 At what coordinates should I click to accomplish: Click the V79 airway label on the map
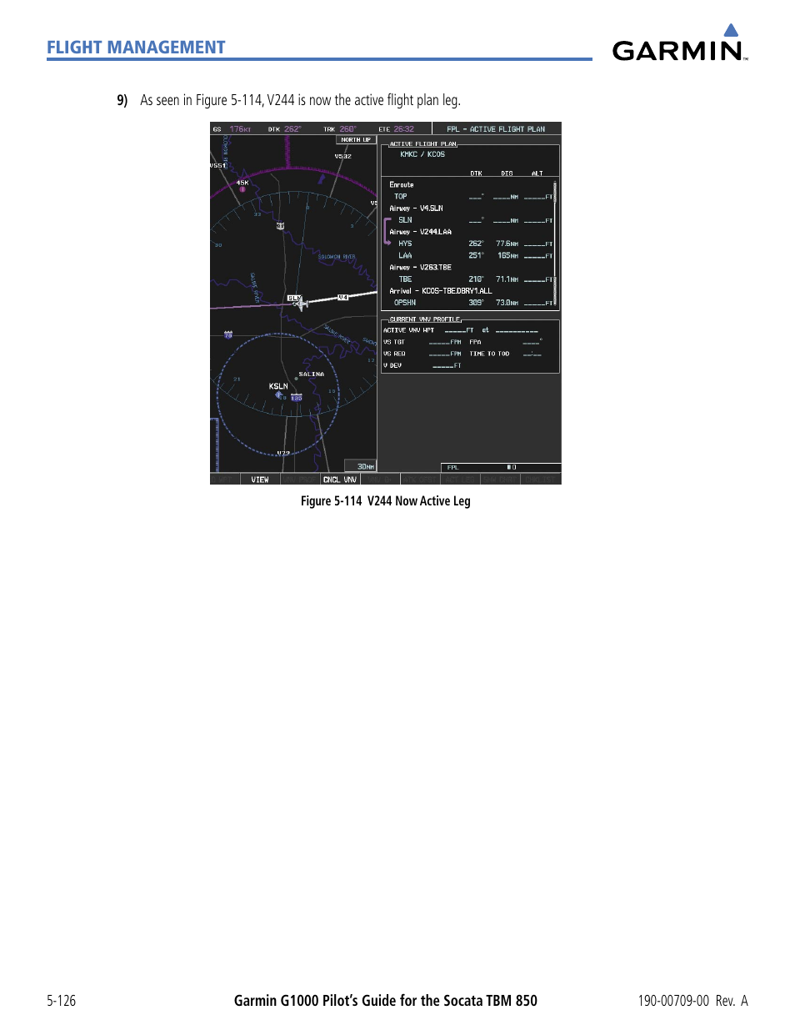point(283,453)
